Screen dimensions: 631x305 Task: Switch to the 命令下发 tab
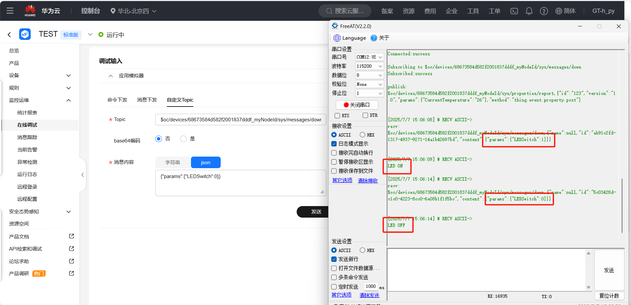pyautogui.click(x=117, y=100)
